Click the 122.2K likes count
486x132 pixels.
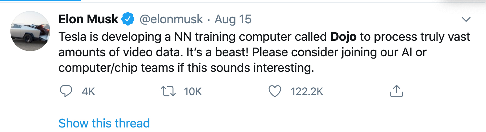pos(306,92)
